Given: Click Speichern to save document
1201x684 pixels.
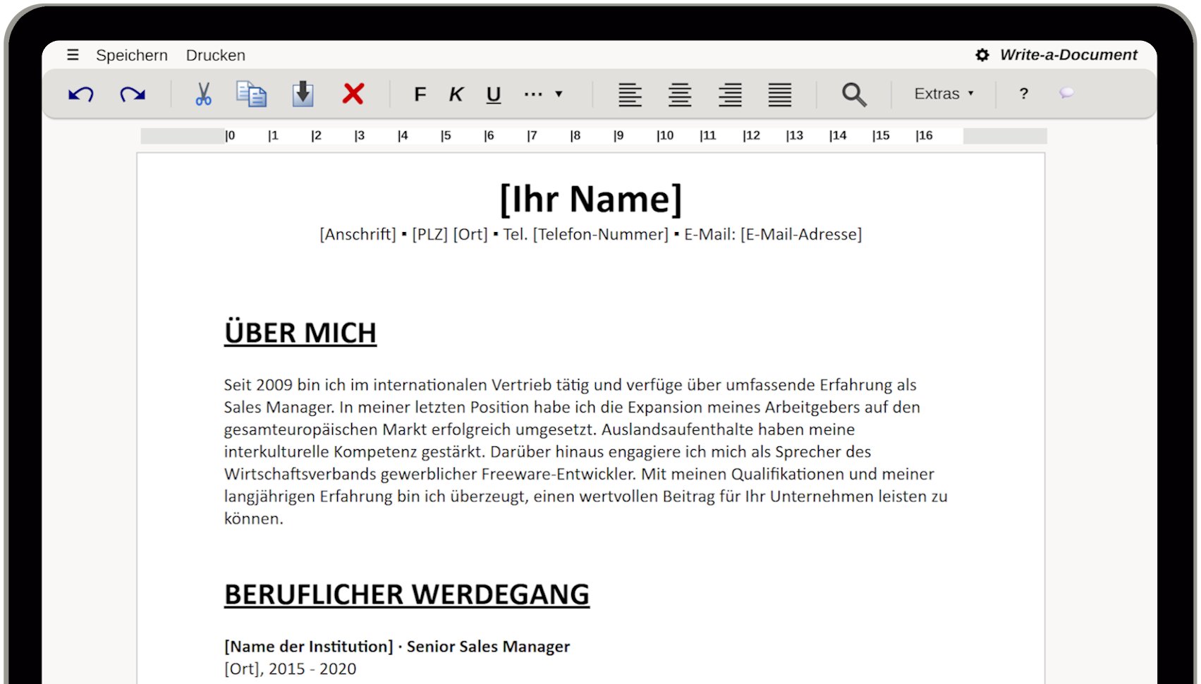Looking at the screenshot, I should click(x=132, y=55).
